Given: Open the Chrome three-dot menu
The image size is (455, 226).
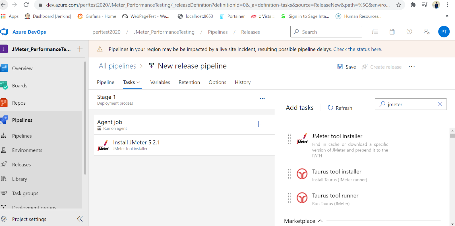Looking at the screenshot, I should (448, 5).
